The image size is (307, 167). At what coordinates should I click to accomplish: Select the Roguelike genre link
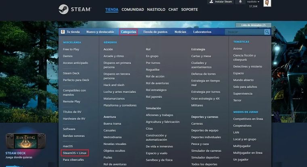tap(153, 69)
